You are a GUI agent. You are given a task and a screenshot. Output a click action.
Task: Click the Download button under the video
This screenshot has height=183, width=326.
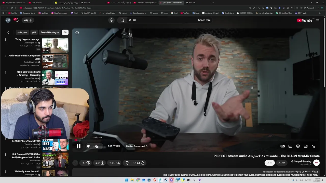[100, 163]
